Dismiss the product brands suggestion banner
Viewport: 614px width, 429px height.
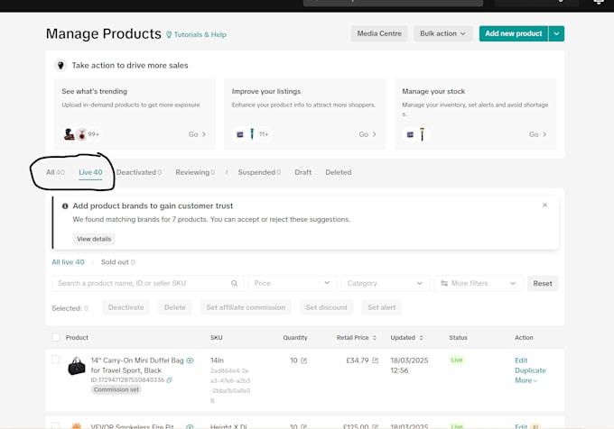click(544, 205)
